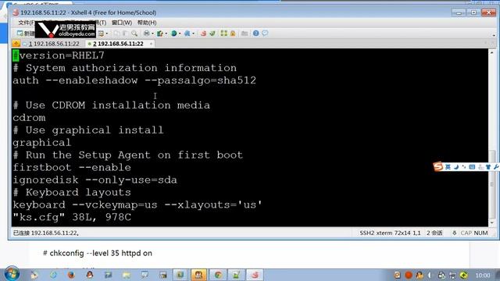This screenshot has width=500, height=281.
Task: Open dropdown arrow next to globe icon
Action: point(180,34)
